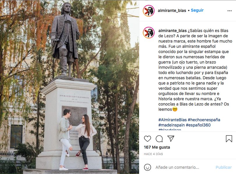Open almirante_blas profile from header username
236x174 pixels.
tap(172, 10)
